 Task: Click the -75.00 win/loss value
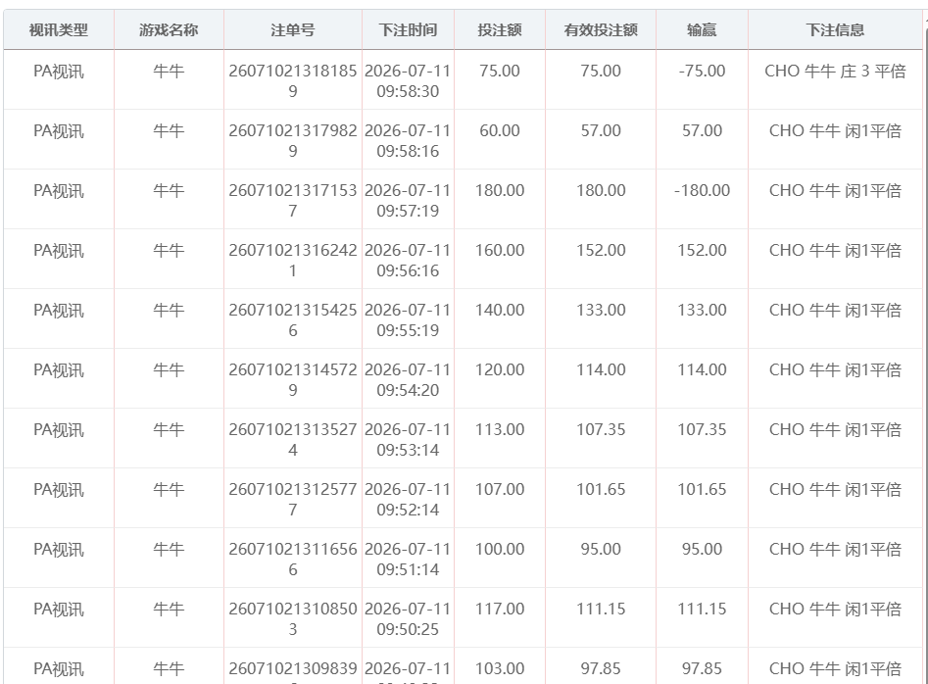pos(702,71)
